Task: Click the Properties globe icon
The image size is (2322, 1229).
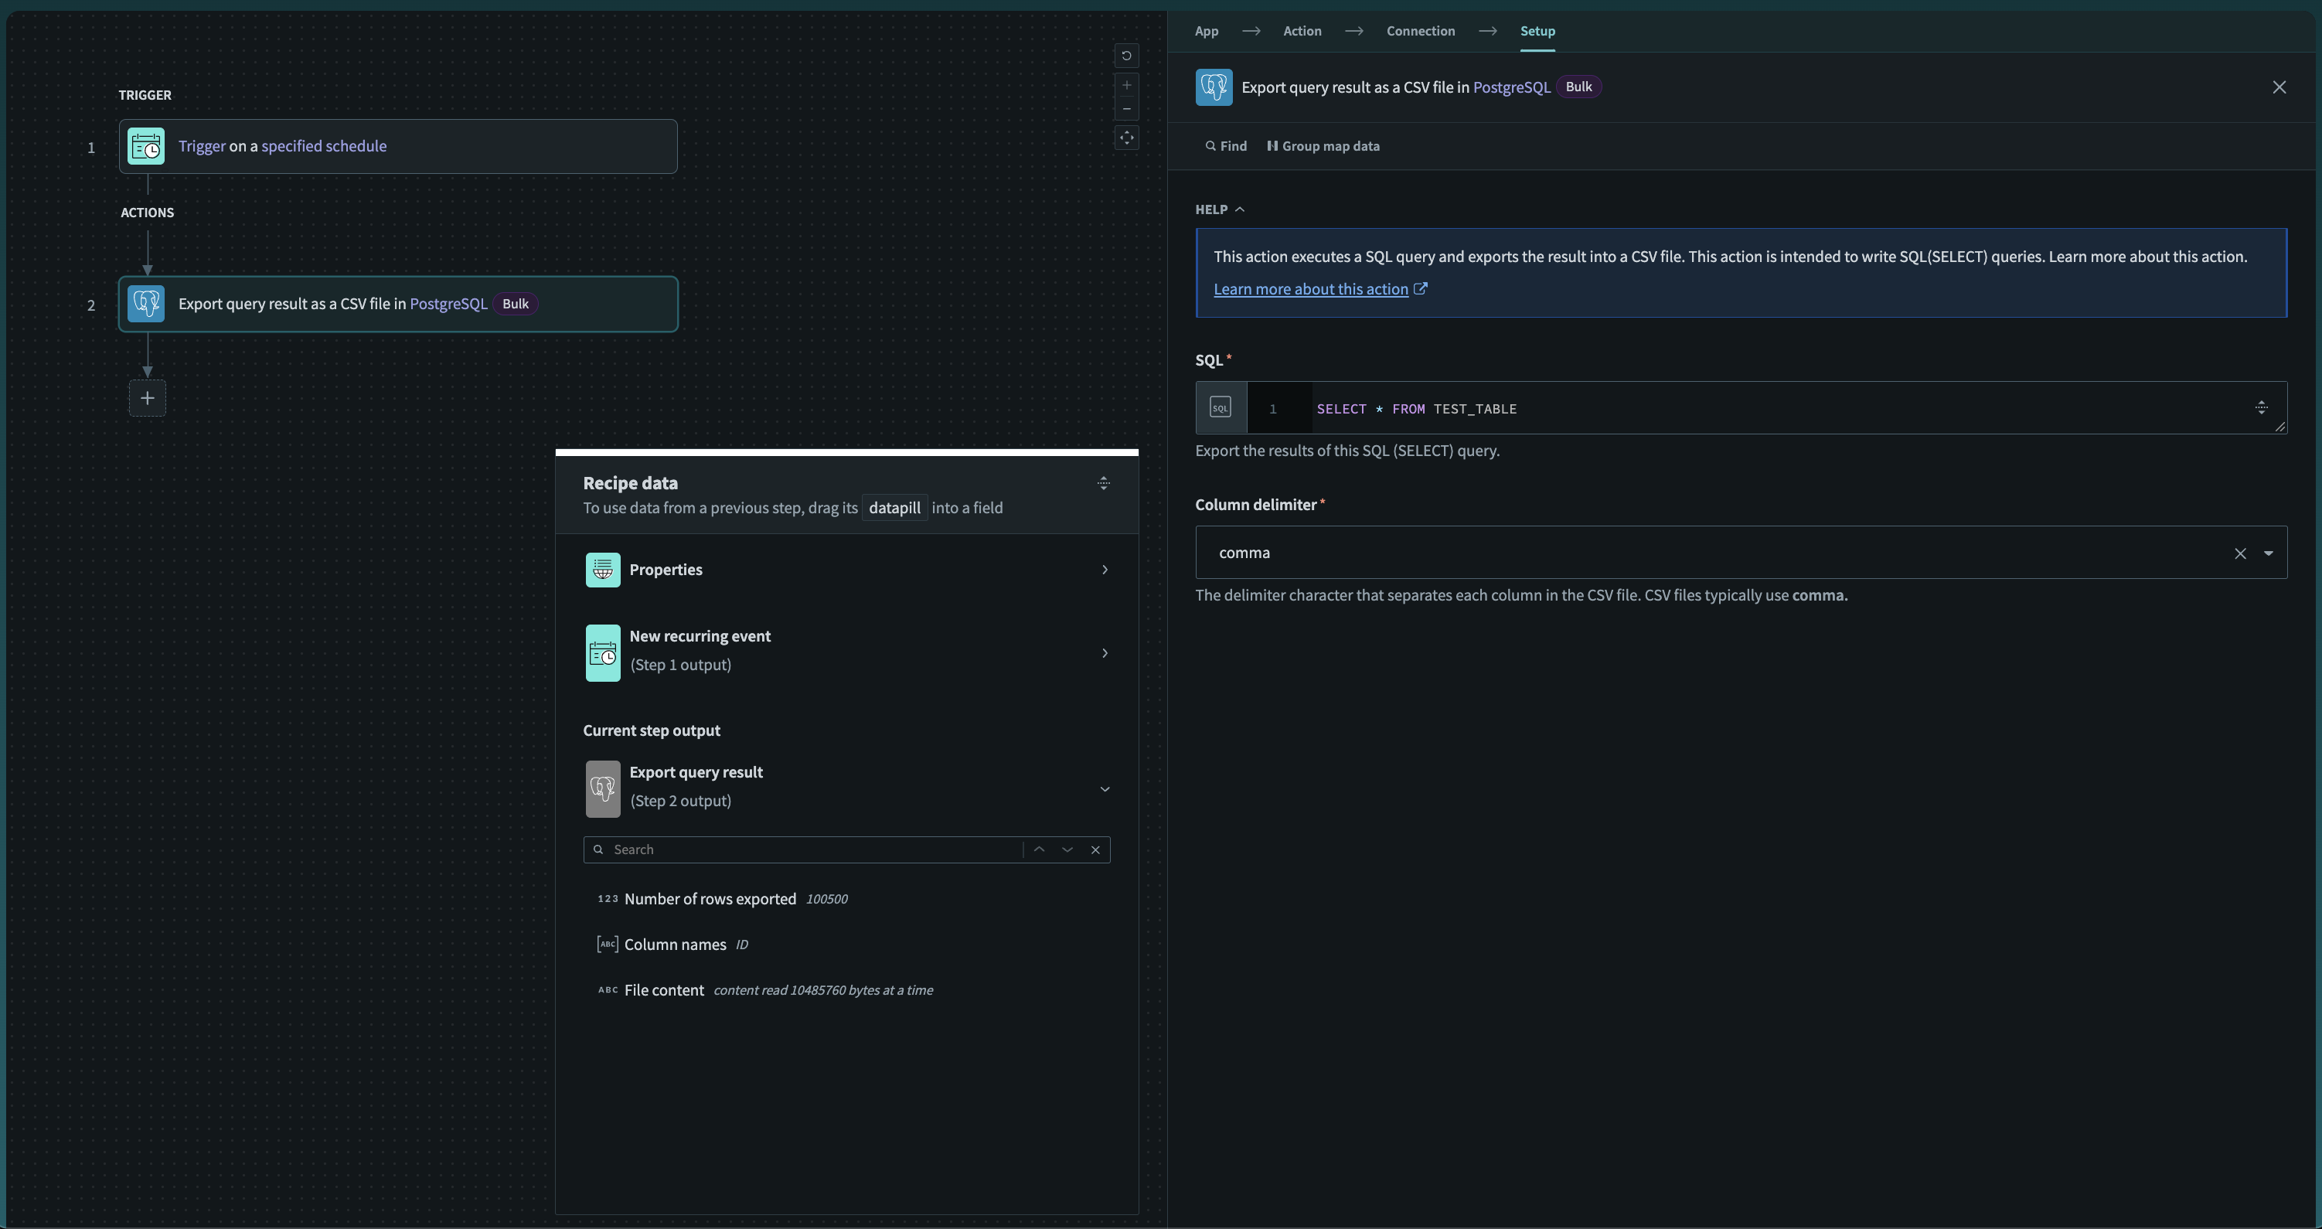Action: click(602, 569)
